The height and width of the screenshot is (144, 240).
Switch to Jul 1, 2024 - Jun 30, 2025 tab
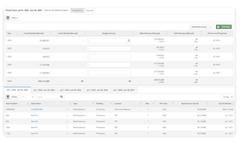tap(71, 90)
